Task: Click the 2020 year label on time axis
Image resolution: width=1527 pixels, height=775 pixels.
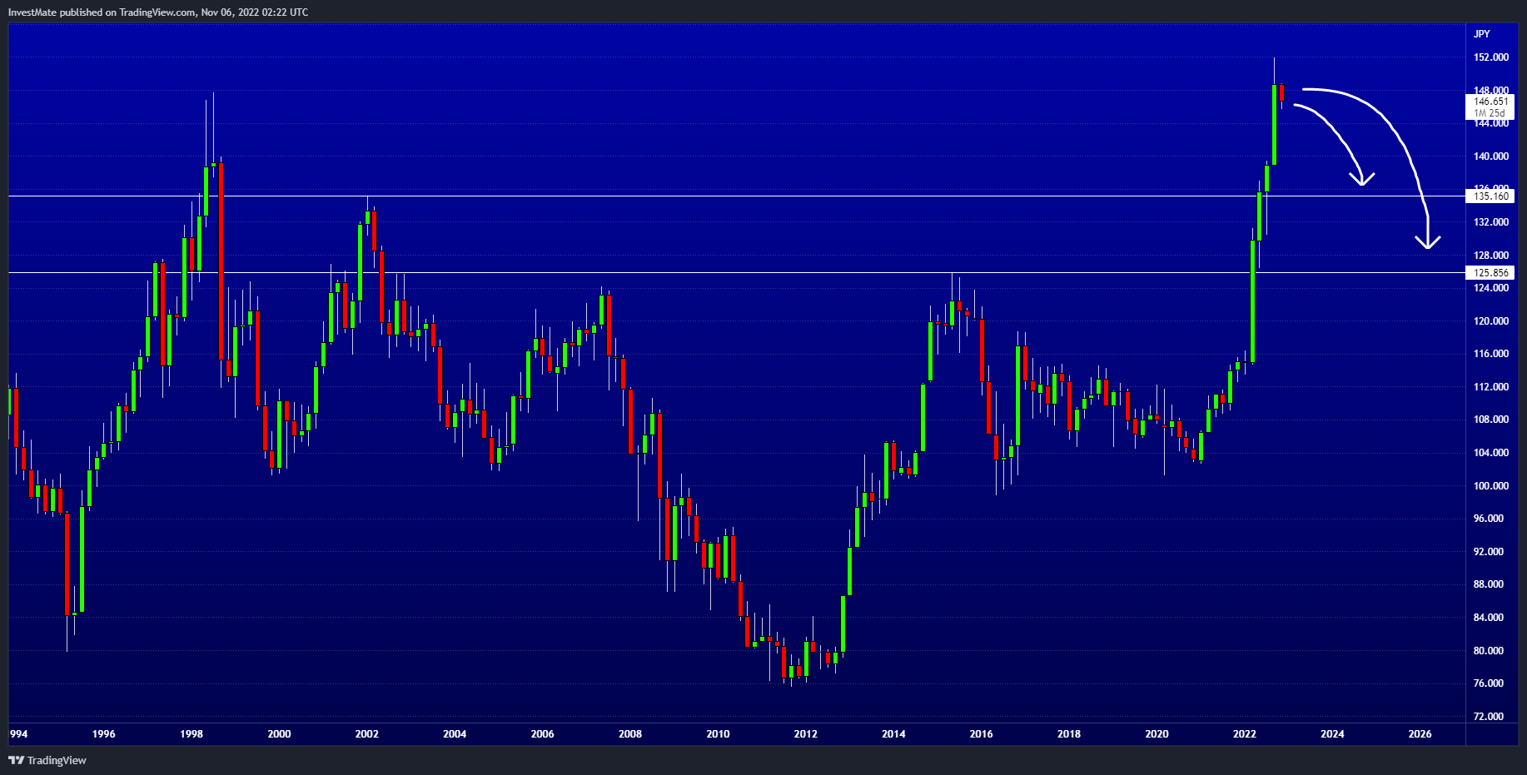Action: point(1156,734)
